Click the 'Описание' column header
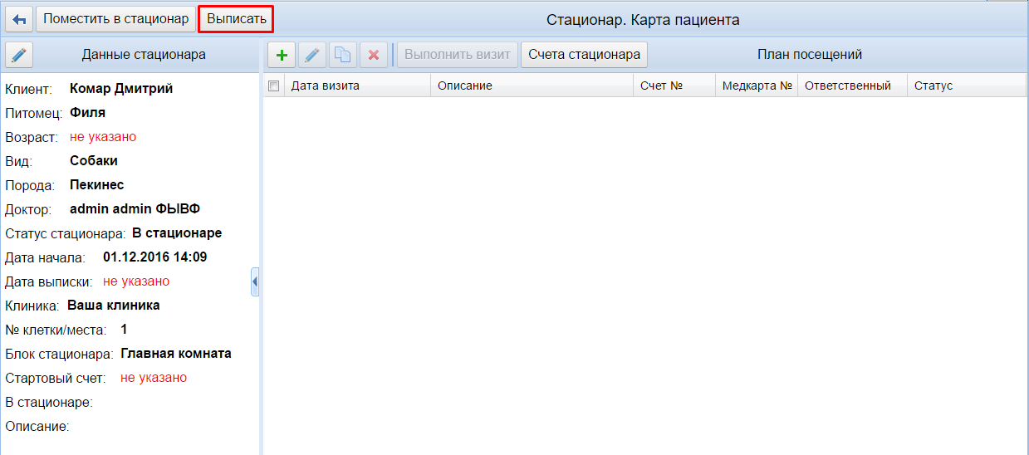Screen dimensions: 1029x455 tap(465, 86)
